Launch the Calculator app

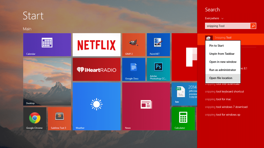tap(183, 118)
